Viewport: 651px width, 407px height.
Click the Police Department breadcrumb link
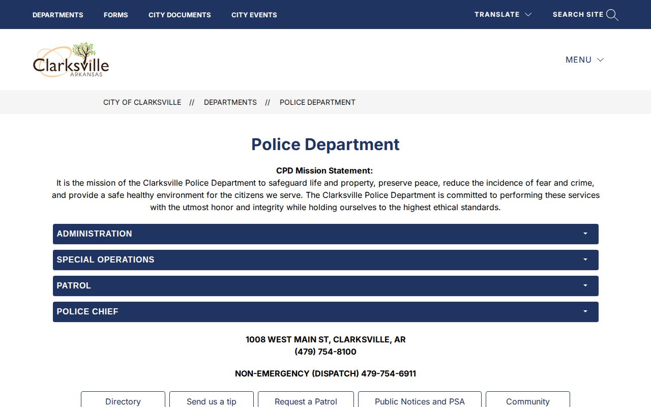317,102
